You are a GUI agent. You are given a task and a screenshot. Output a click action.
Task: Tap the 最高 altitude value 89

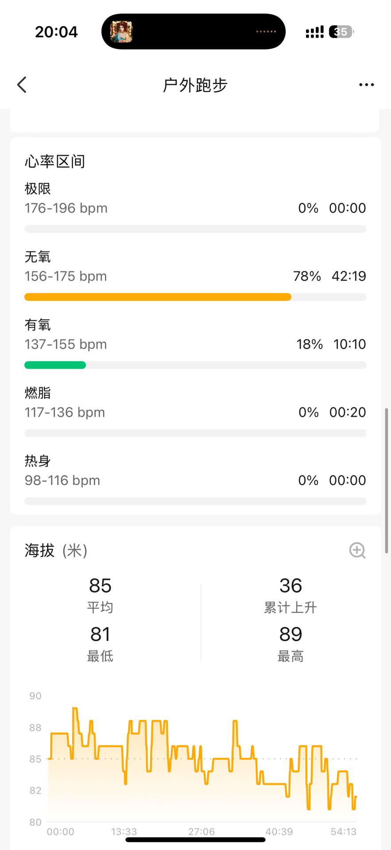click(x=290, y=634)
